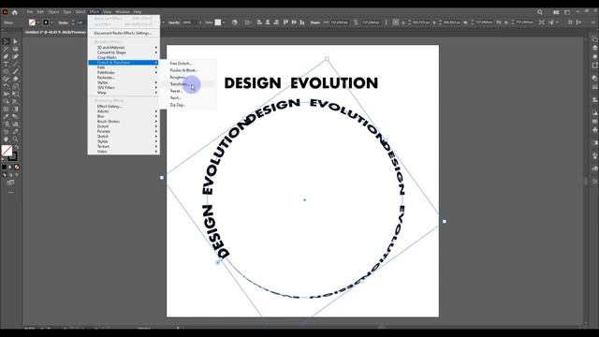
Task: Select the Lasso tool
Action: [x=15, y=49]
